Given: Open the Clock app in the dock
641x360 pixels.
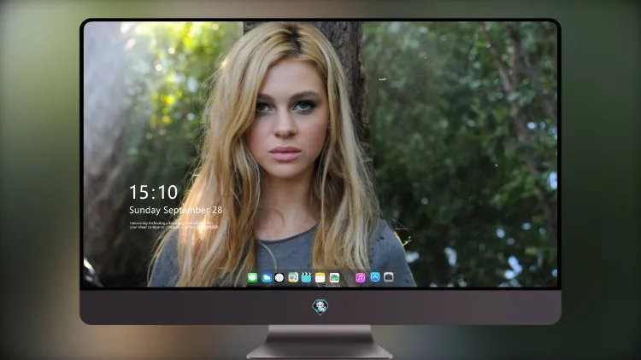Looking at the screenshot, I should pos(279,278).
